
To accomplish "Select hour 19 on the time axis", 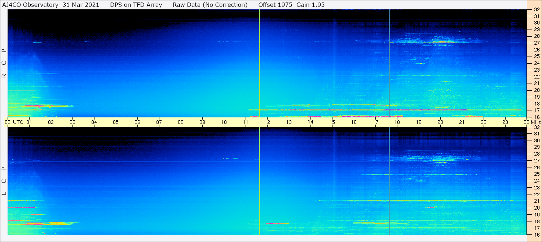I will coord(419,122).
